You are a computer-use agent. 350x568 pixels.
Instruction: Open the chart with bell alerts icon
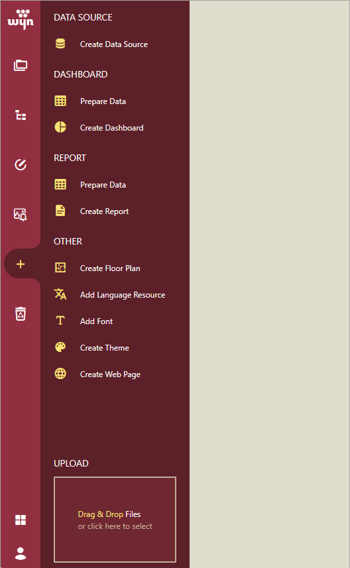(x=21, y=215)
